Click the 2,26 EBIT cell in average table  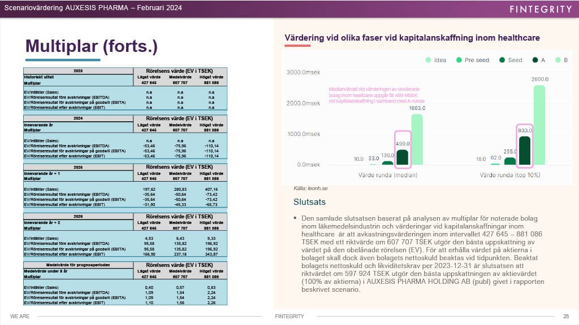211,302
